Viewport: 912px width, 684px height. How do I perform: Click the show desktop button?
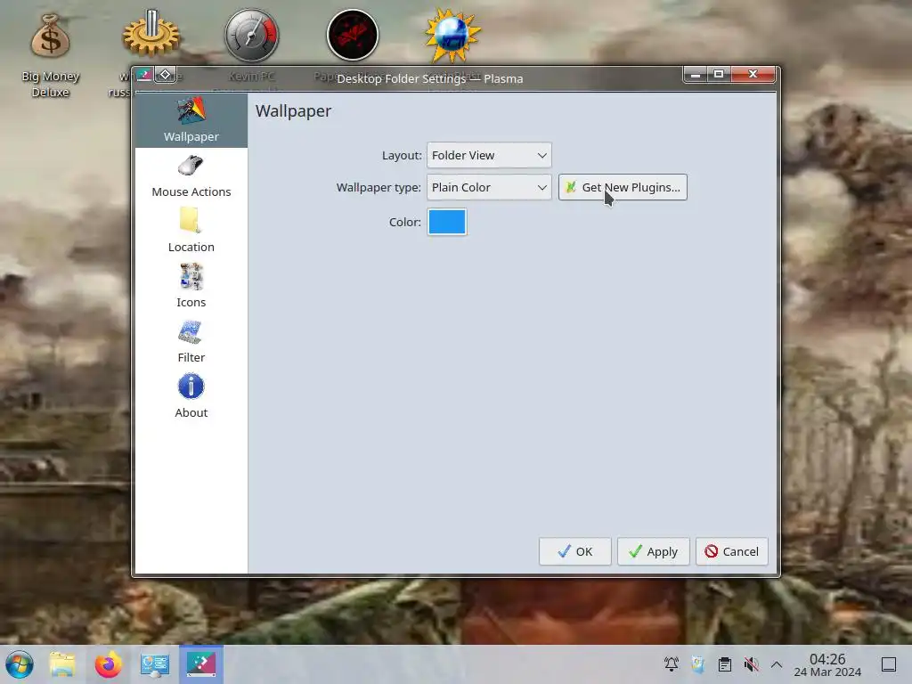tap(889, 664)
